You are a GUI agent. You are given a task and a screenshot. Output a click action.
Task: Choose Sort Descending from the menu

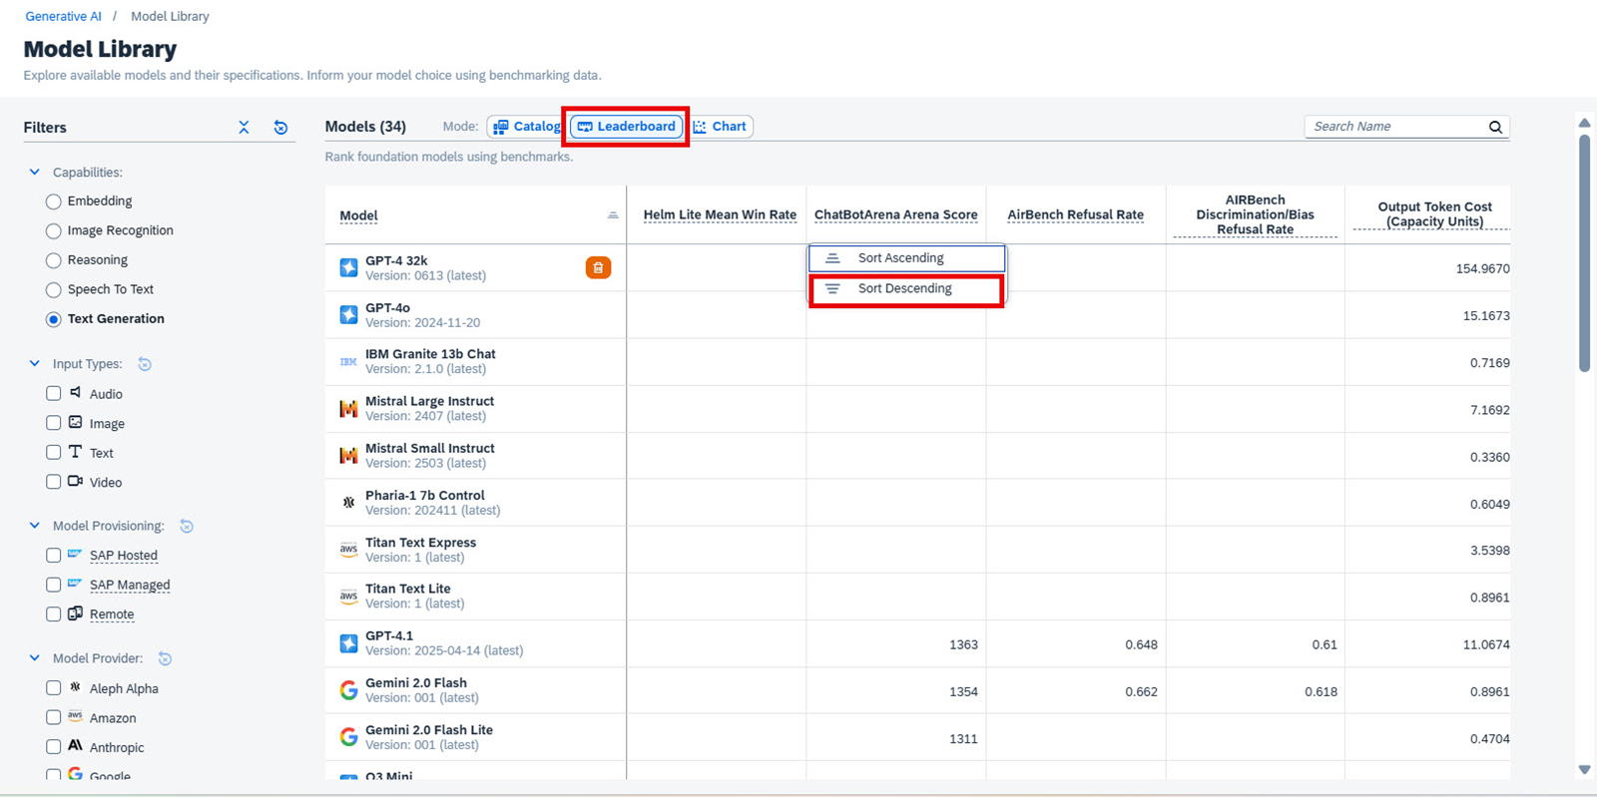click(906, 289)
